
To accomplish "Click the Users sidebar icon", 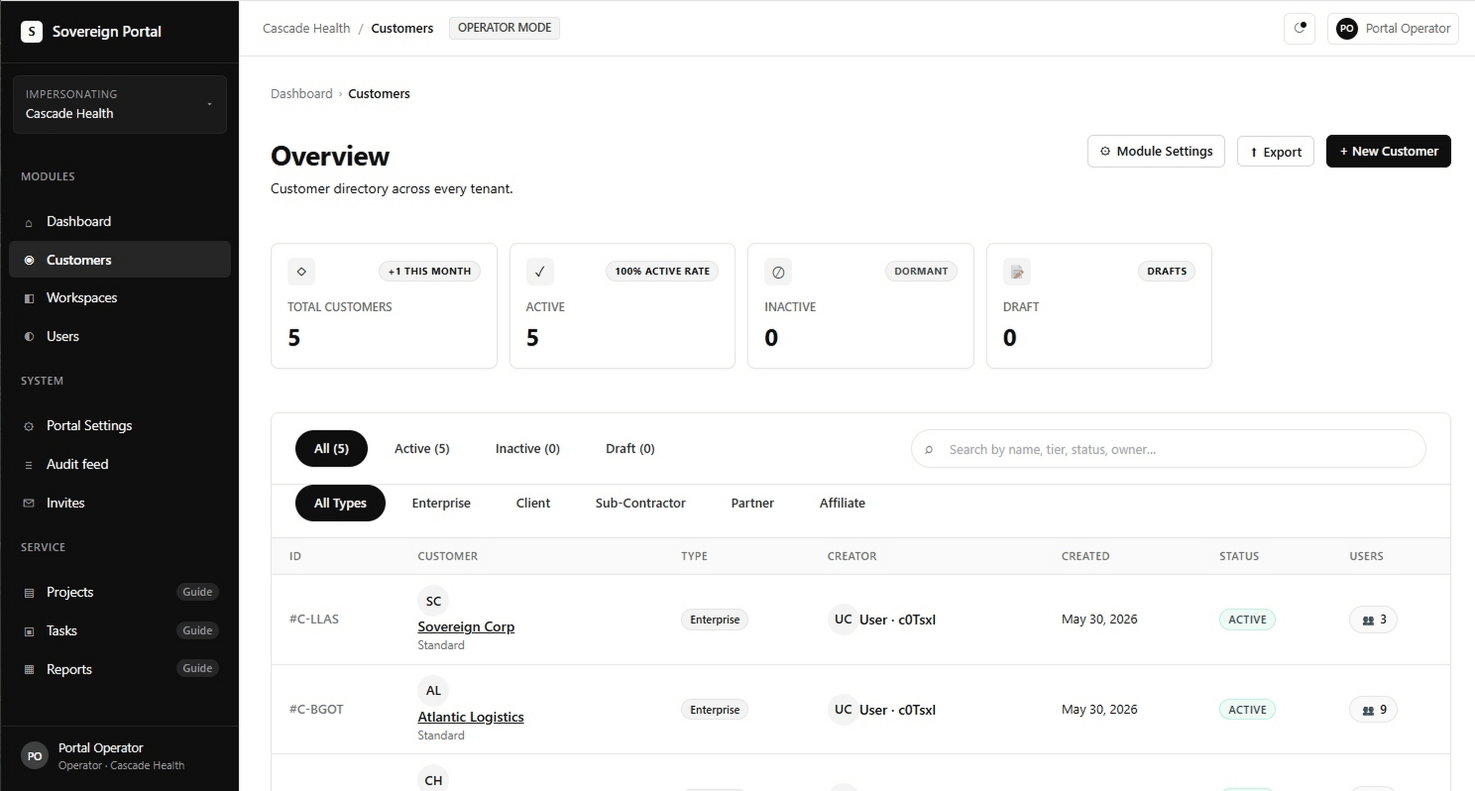I will [29, 337].
